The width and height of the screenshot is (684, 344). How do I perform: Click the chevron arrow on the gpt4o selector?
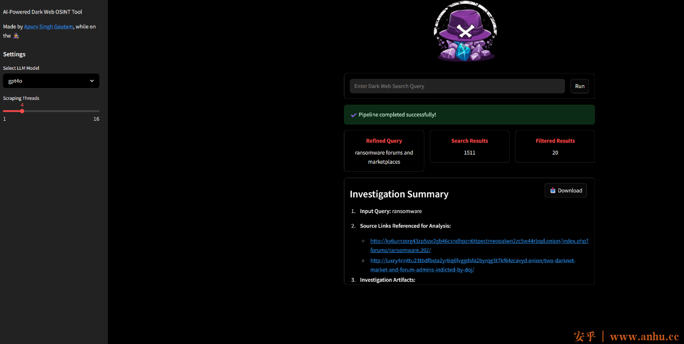pyautogui.click(x=92, y=81)
